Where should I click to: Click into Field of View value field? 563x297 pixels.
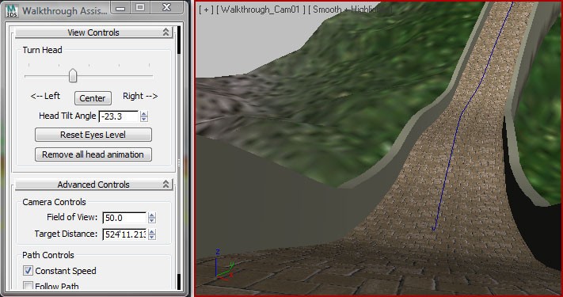124,218
